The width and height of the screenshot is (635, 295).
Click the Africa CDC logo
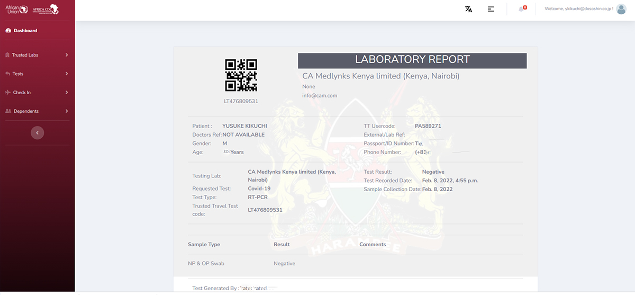[x=46, y=10]
